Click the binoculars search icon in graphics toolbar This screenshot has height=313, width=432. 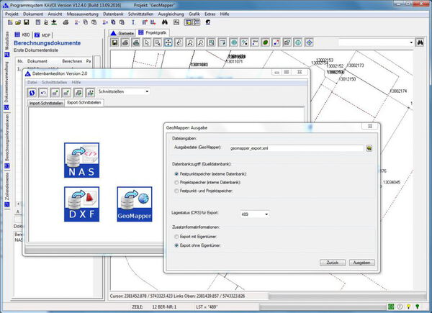tap(418, 43)
